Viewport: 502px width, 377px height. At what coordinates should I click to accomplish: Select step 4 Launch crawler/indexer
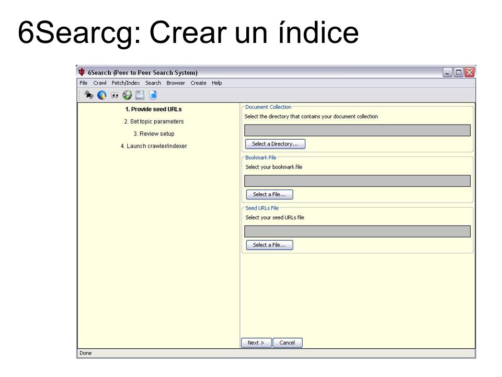[x=154, y=146]
